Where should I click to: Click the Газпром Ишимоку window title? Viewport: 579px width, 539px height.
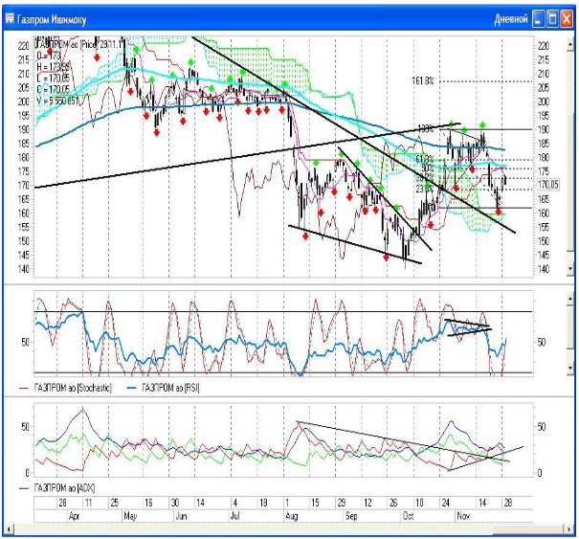(52, 19)
